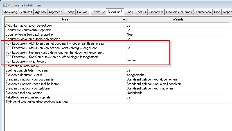The width and height of the screenshot is (232, 131).
Task: Select the Email tab
Action: 129,12
